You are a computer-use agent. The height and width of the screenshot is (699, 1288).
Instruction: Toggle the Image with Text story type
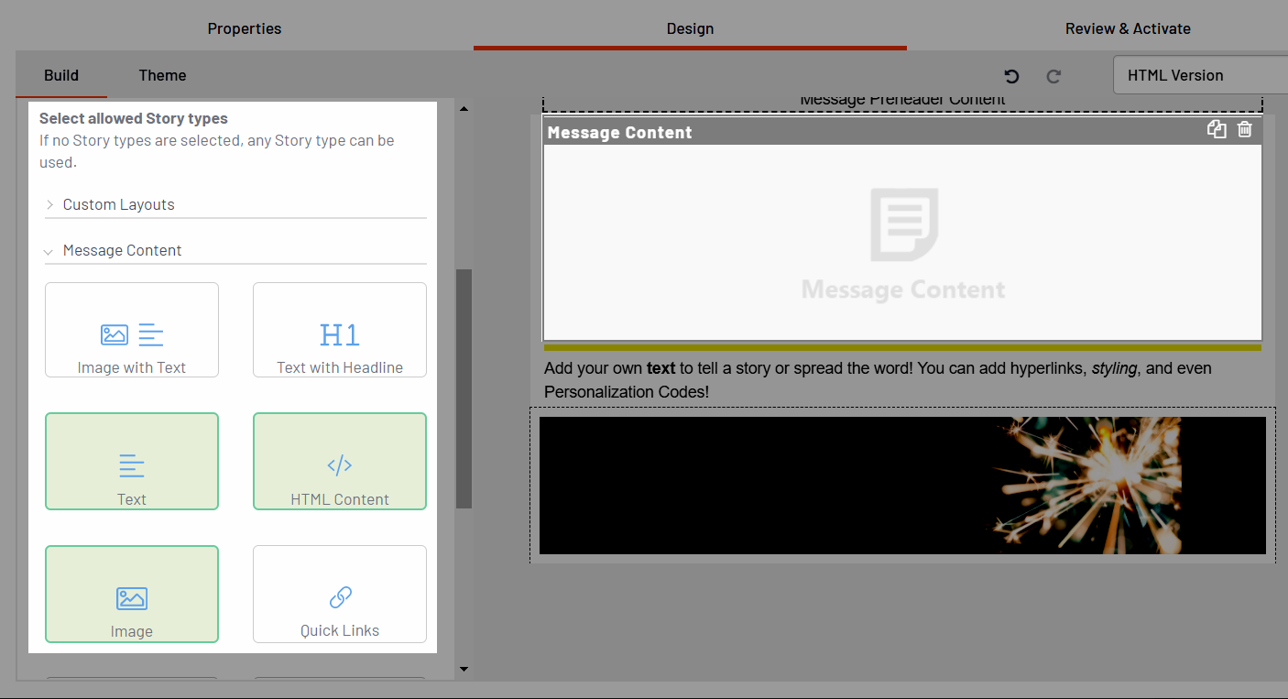(x=132, y=330)
